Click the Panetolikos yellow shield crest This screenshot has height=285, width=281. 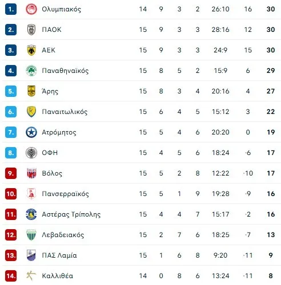pos(31,112)
